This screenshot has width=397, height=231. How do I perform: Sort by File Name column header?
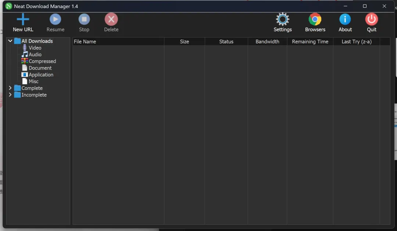pos(118,42)
